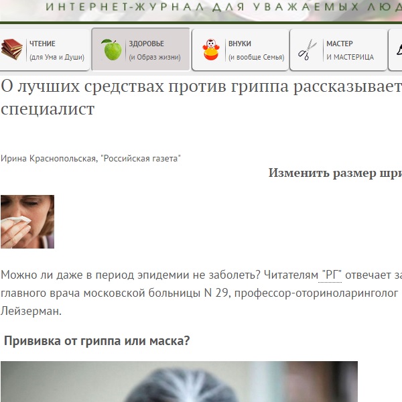Open the ЗДОРОВЬЕ (и Образ жизни) tab
The width and height of the screenshot is (402, 402).
(141, 49)
